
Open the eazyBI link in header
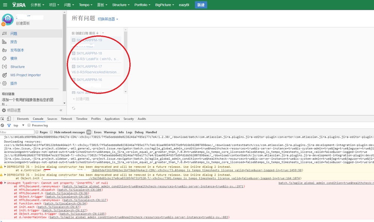click(x=184, y=5)
